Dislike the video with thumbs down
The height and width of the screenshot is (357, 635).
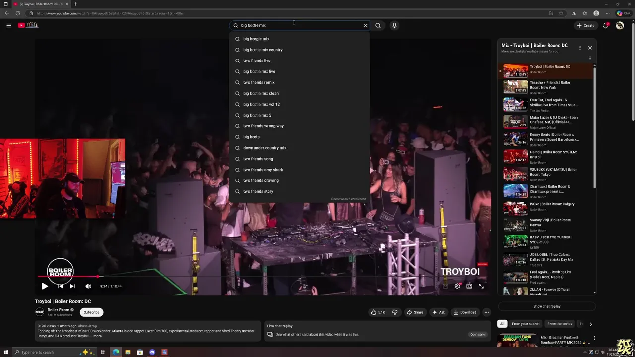pos(395,312)
